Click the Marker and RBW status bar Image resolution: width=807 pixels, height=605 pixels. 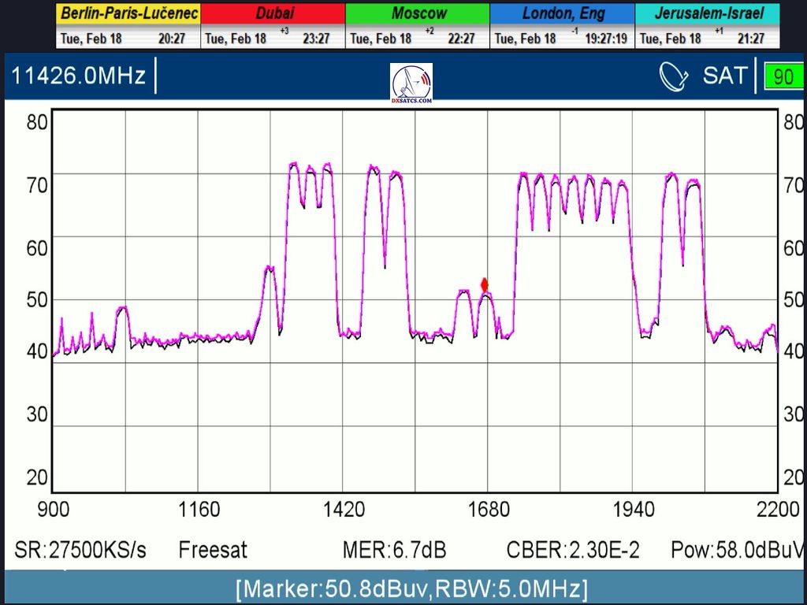pos(411,588)
